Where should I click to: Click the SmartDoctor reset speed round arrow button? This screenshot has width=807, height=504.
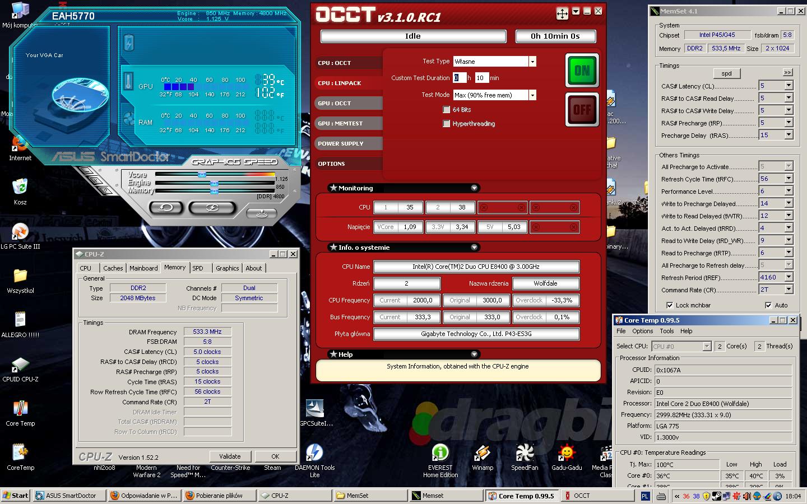point(166,208)
